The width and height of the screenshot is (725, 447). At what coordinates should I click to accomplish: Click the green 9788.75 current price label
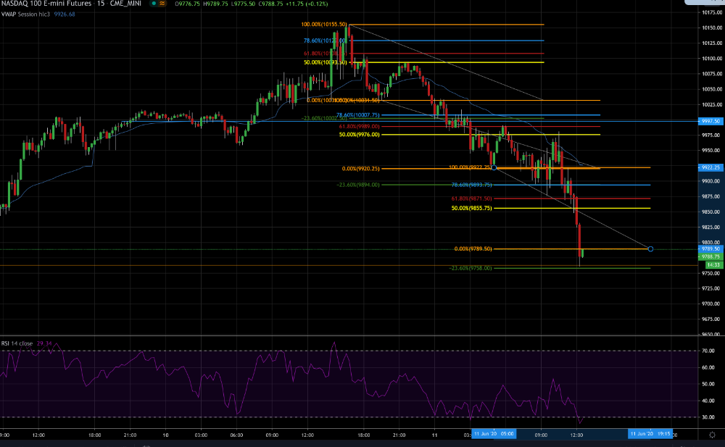(710, 256)
